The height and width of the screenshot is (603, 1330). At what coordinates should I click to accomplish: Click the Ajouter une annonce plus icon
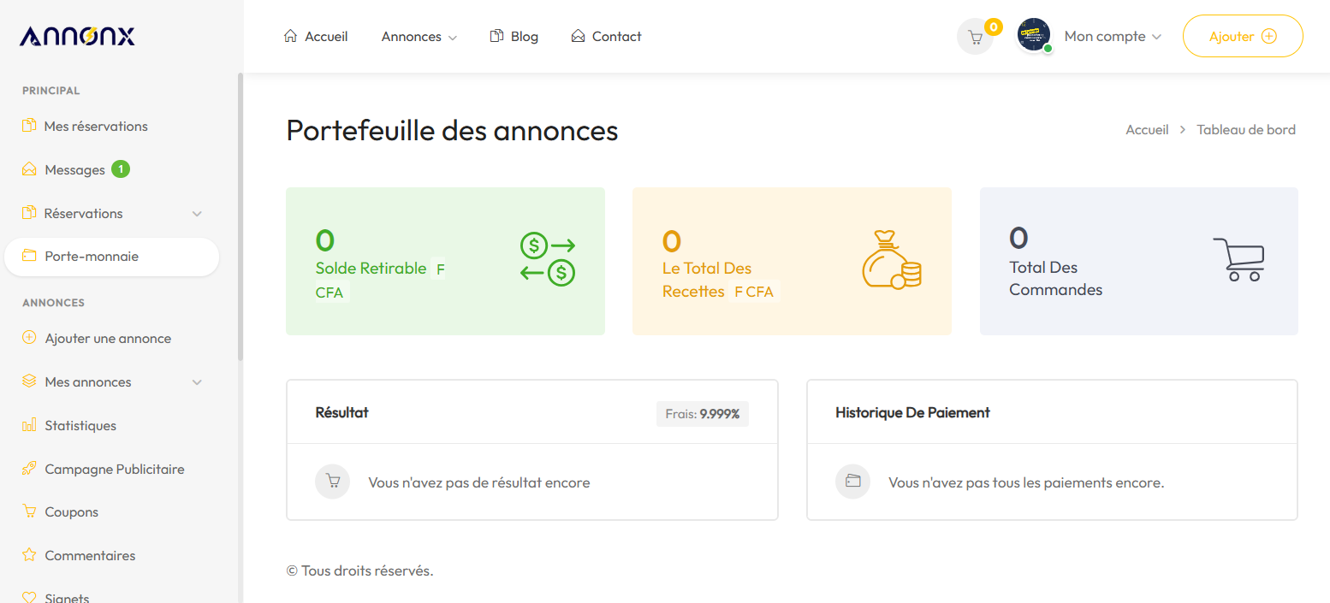point(29,338)
